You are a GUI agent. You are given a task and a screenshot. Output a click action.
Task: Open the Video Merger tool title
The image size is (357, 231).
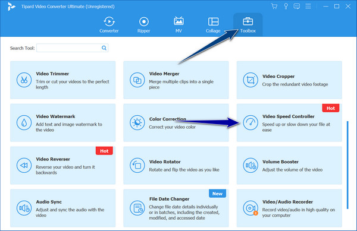164,74
